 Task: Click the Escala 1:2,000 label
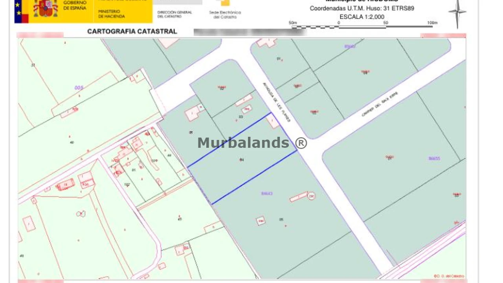(362, 17)
